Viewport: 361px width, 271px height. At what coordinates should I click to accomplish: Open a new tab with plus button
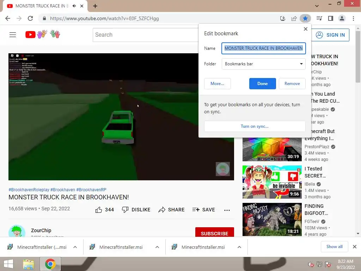click(x=95, y=6)
